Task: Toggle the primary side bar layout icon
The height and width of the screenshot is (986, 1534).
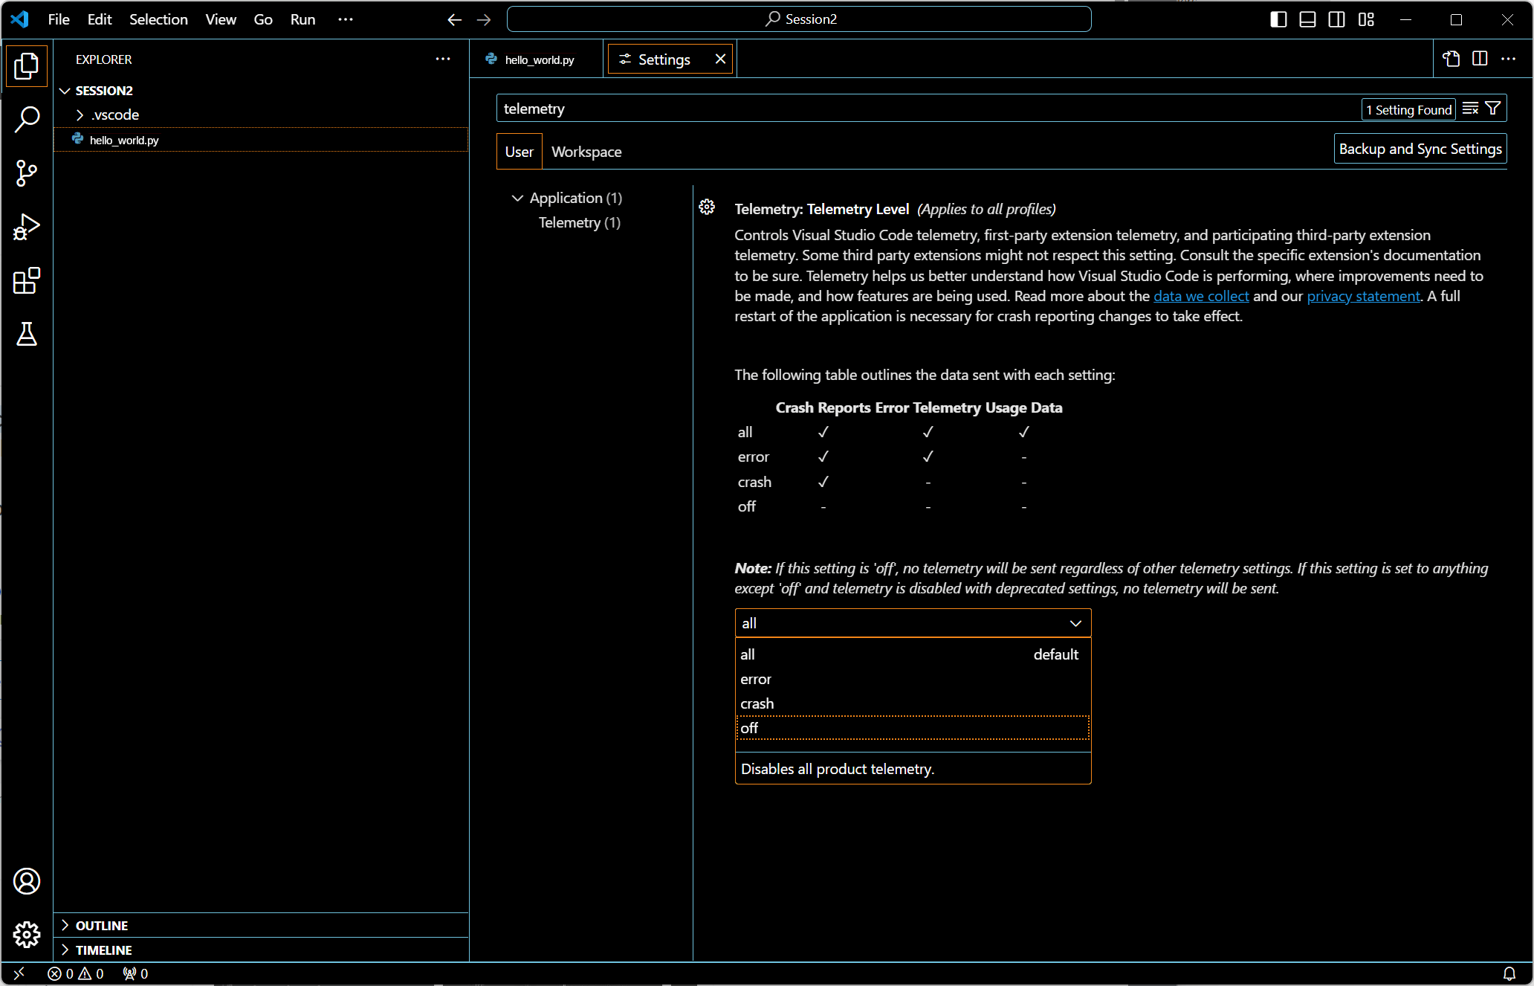Action: (x=1278, y=19)
